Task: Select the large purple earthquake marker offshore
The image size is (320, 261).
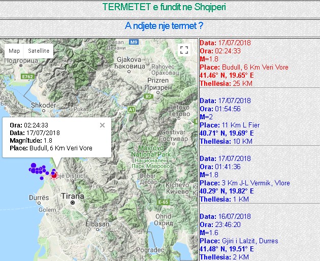Action: pyautogui.click(x=34, y=166)
